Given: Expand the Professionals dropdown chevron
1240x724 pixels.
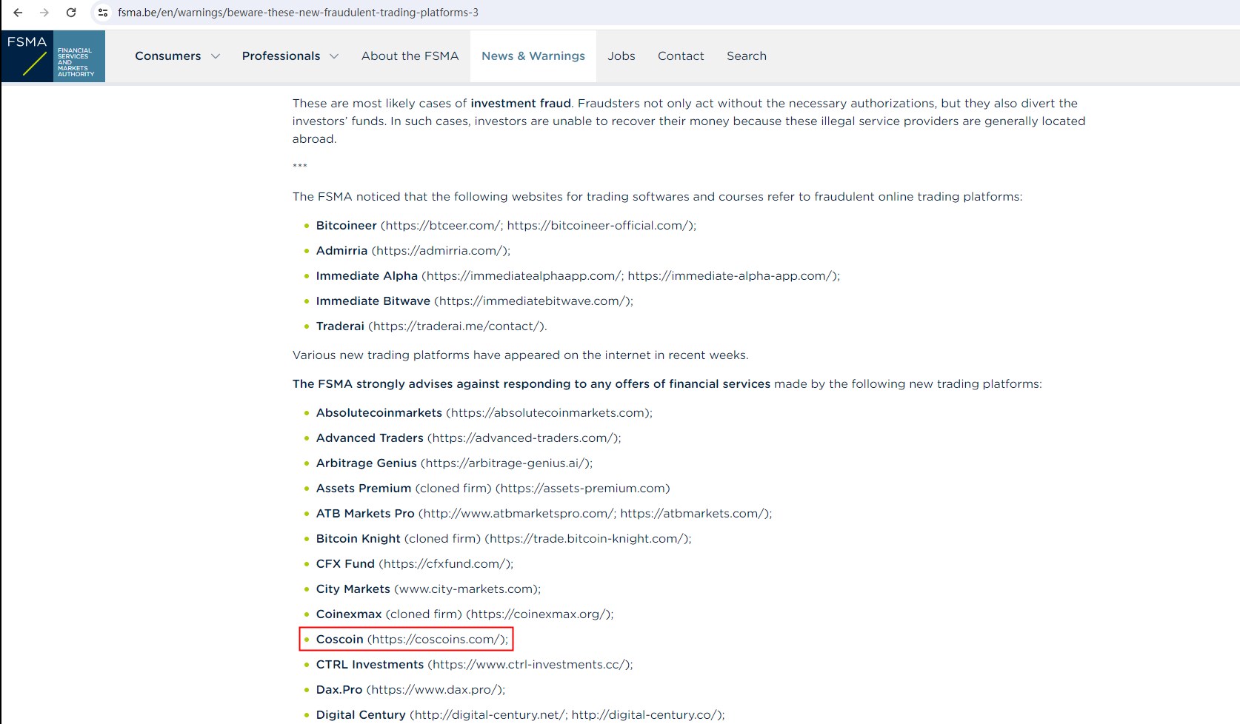Looking at the screenshot, I should tap(334, 56).
